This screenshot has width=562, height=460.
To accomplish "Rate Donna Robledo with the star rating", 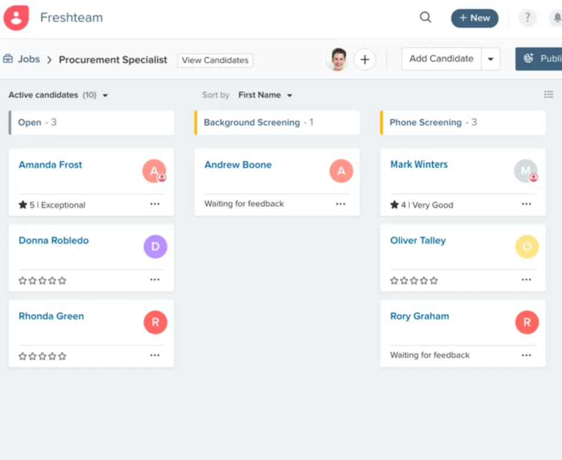I will click(42, 281).
